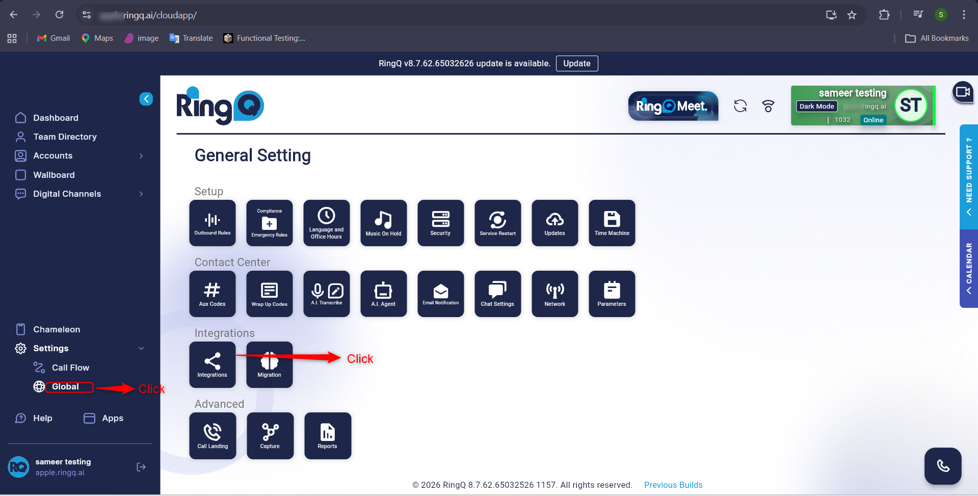978x496 pixels.
Task: Open the Previous Builds link
Action: pos(673,485)
